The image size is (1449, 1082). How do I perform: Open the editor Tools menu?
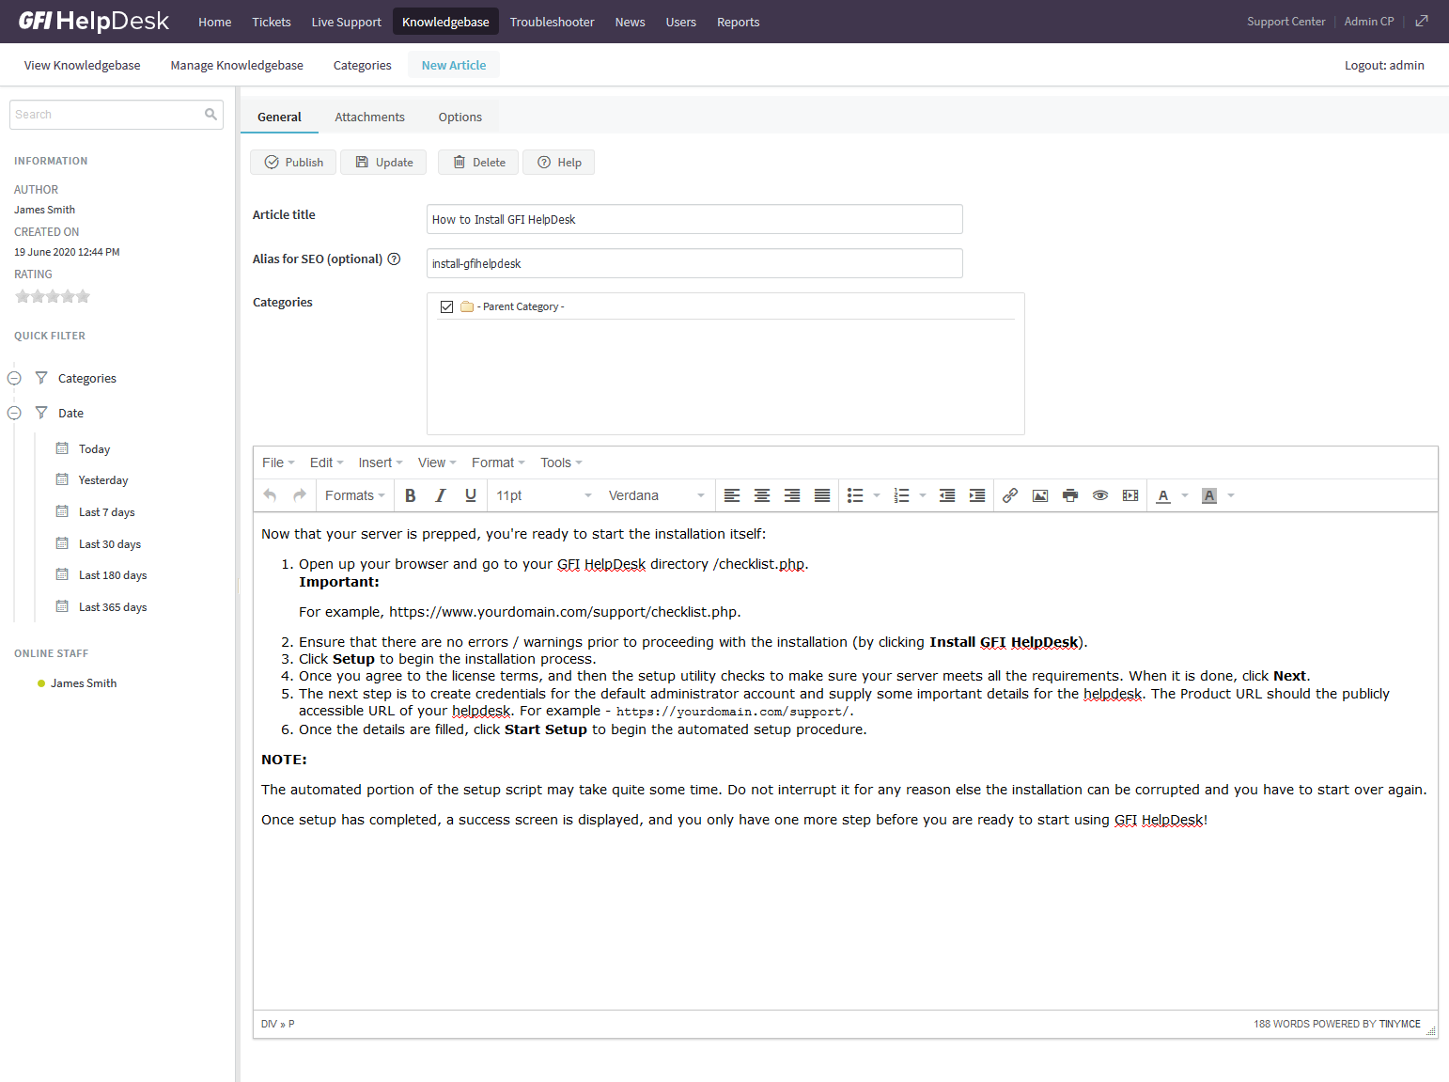click(561, 463)
